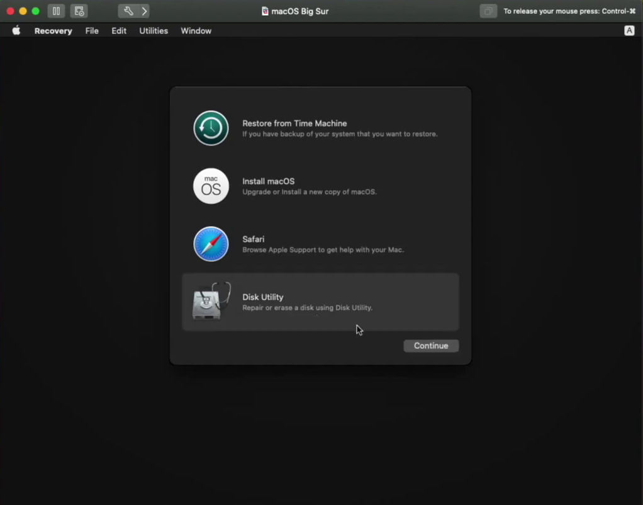Viewport: 643px width, 505px height.
Task: Open the File menu
Action: coord(92,31)
